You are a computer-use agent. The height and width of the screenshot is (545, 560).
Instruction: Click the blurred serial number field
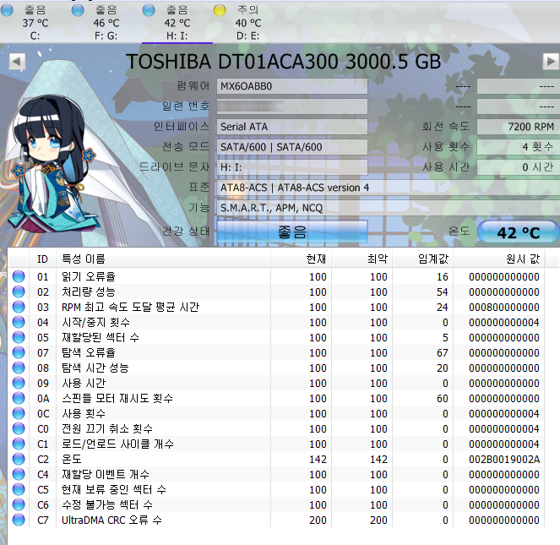pyautogui.click(x=292, y=106)
